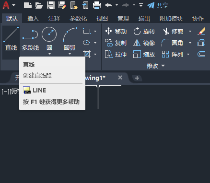The width and height of the screenshot is (210, 183).
Task: Click the explode tool icon
Action: tap(201, 43)
